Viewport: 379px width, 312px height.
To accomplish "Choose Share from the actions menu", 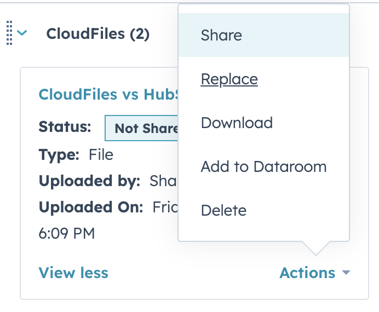I will coord(263,35).
